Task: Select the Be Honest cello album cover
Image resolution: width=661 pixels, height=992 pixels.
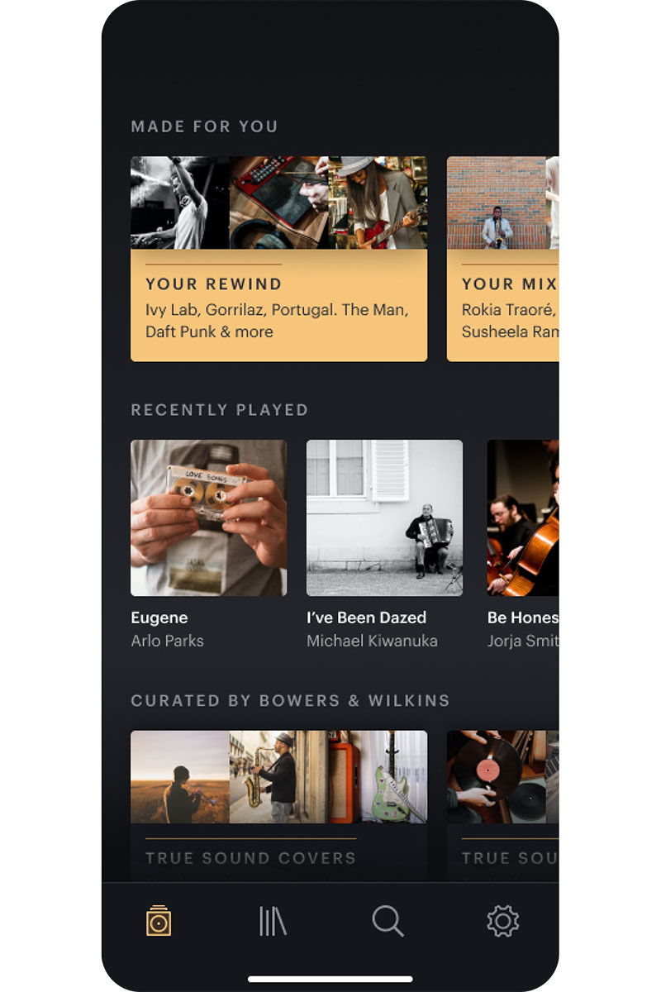Action: click(x=523, y=517)
